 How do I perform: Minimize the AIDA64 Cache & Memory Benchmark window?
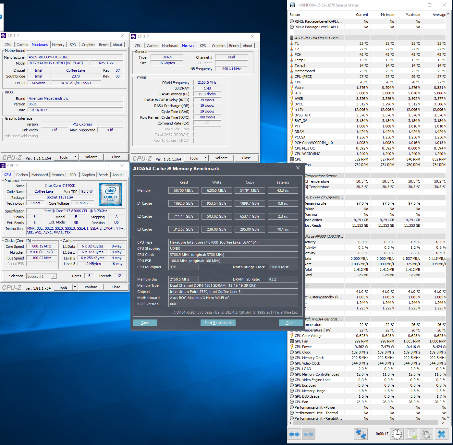click(x=283, y=168)
